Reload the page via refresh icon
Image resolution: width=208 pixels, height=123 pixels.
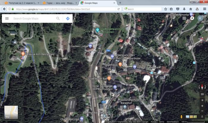119,9
